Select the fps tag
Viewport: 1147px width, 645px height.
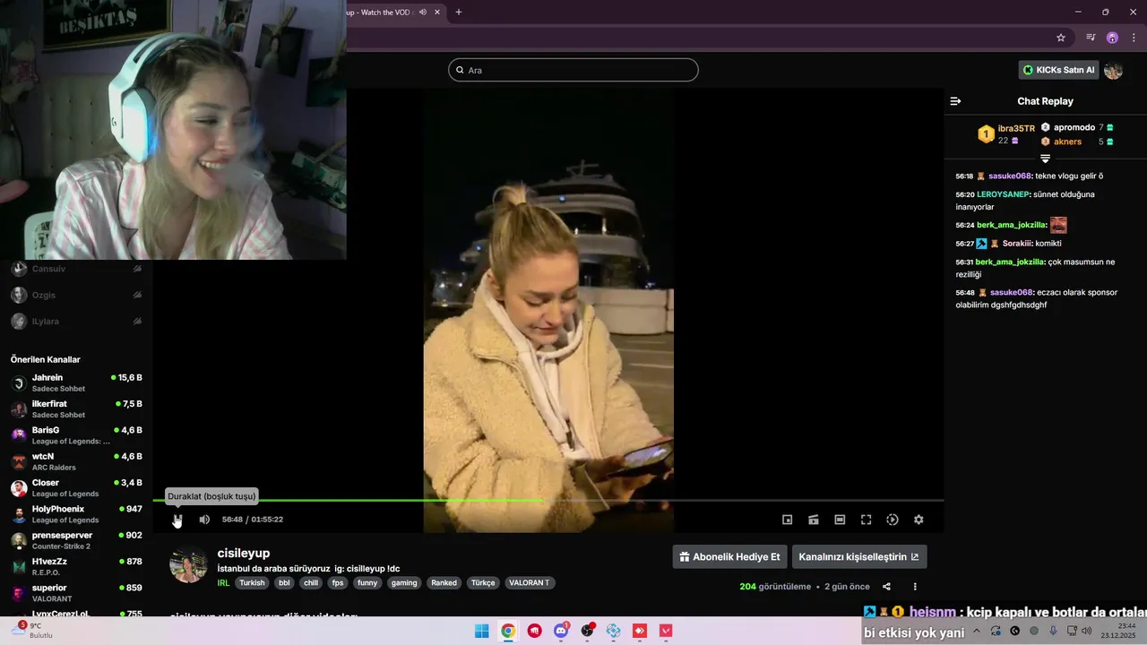338,582
